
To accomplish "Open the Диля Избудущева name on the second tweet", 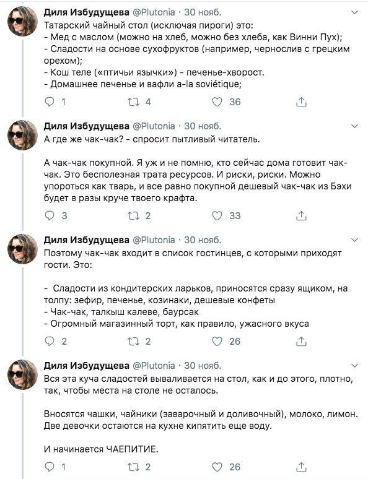I will coord(87,126).
